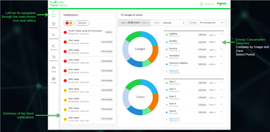Viewport: 270px width, 132px height.
Task: Click the Notifications panel heading
Action: pos(71,15)
